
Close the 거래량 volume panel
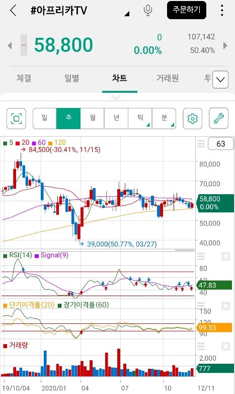tap(225, 347)
